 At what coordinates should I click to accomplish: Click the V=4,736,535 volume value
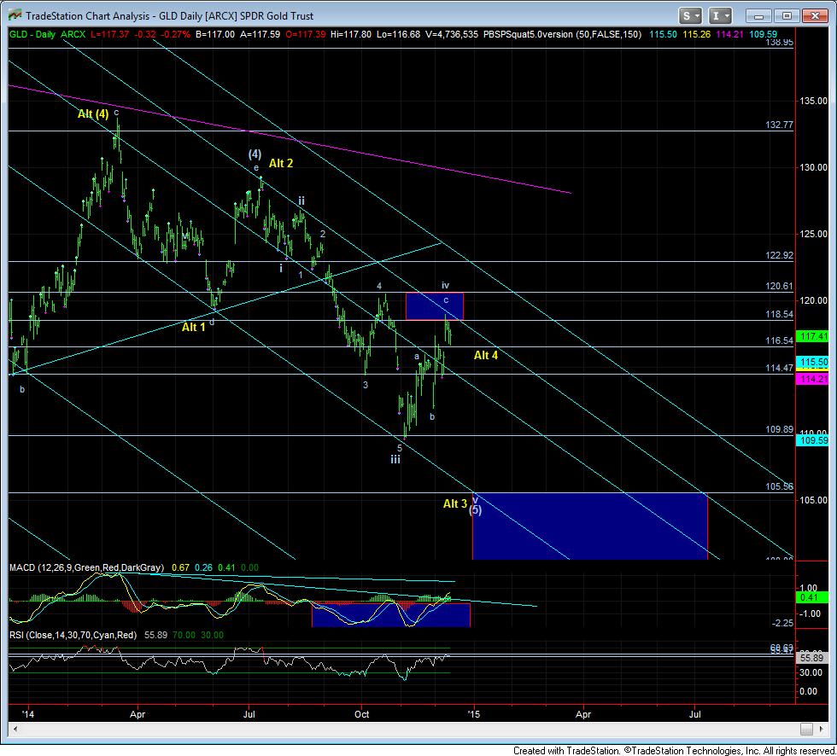[452, 35]
